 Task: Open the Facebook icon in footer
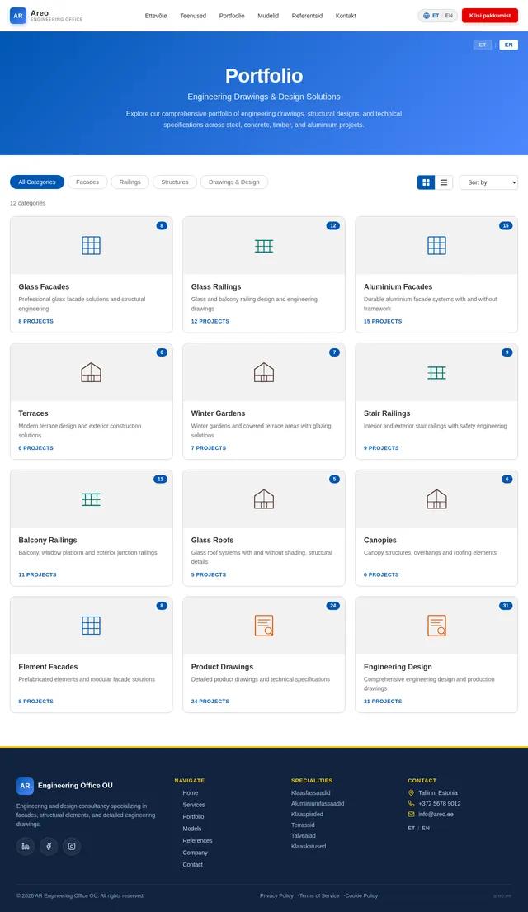[49, 846]
